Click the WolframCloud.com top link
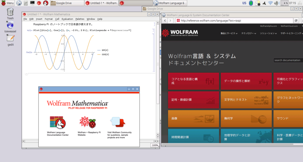 (x=289, y=26)
